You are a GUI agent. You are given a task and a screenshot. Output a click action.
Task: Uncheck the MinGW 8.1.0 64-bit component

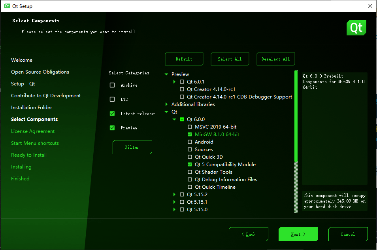[x=190, y=134]
